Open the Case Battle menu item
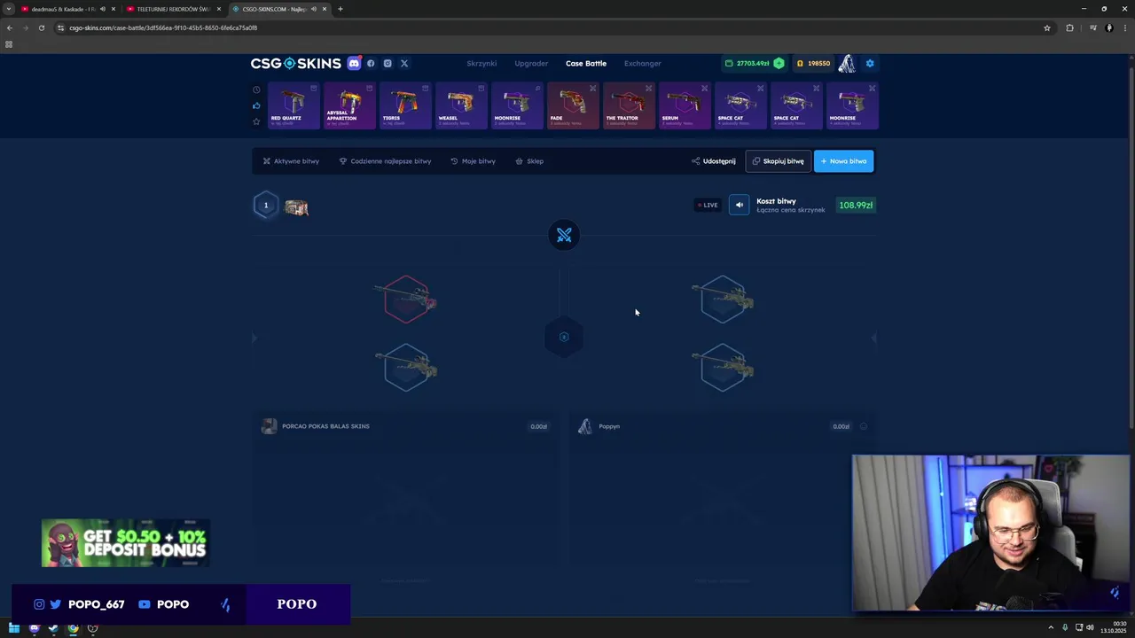 [x=586, y=63]
